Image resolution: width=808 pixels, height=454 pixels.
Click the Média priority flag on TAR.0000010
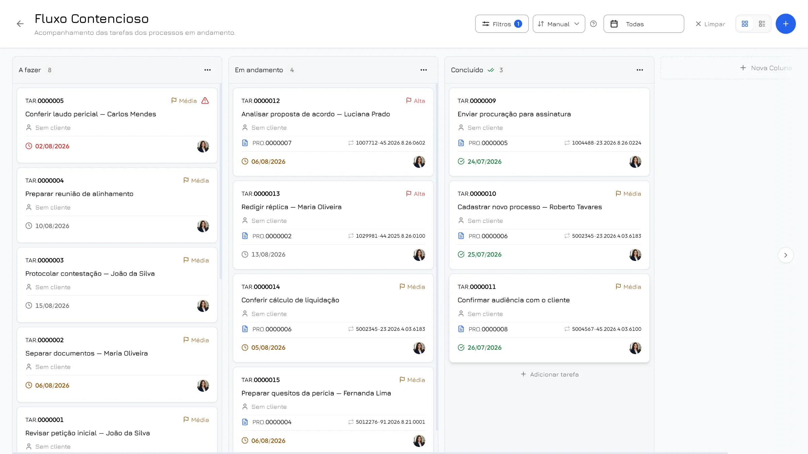(628, 193)
